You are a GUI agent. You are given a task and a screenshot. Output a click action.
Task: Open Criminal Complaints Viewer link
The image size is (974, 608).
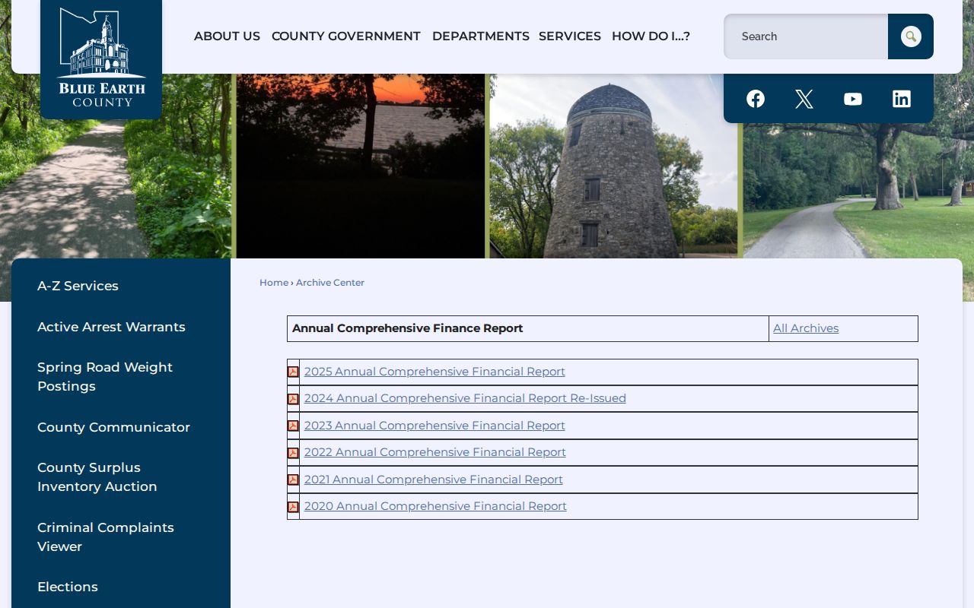coord(106,537)
